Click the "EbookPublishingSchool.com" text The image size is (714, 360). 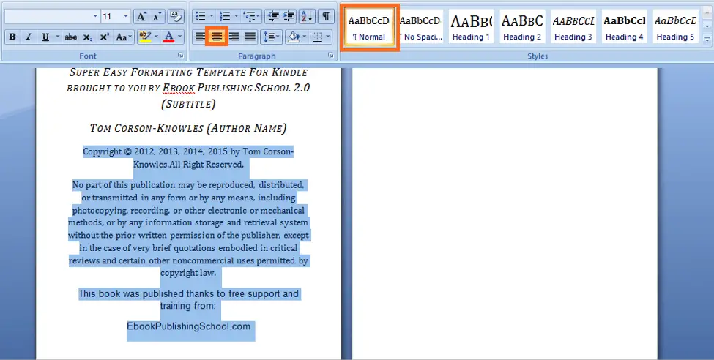(188, 326)
